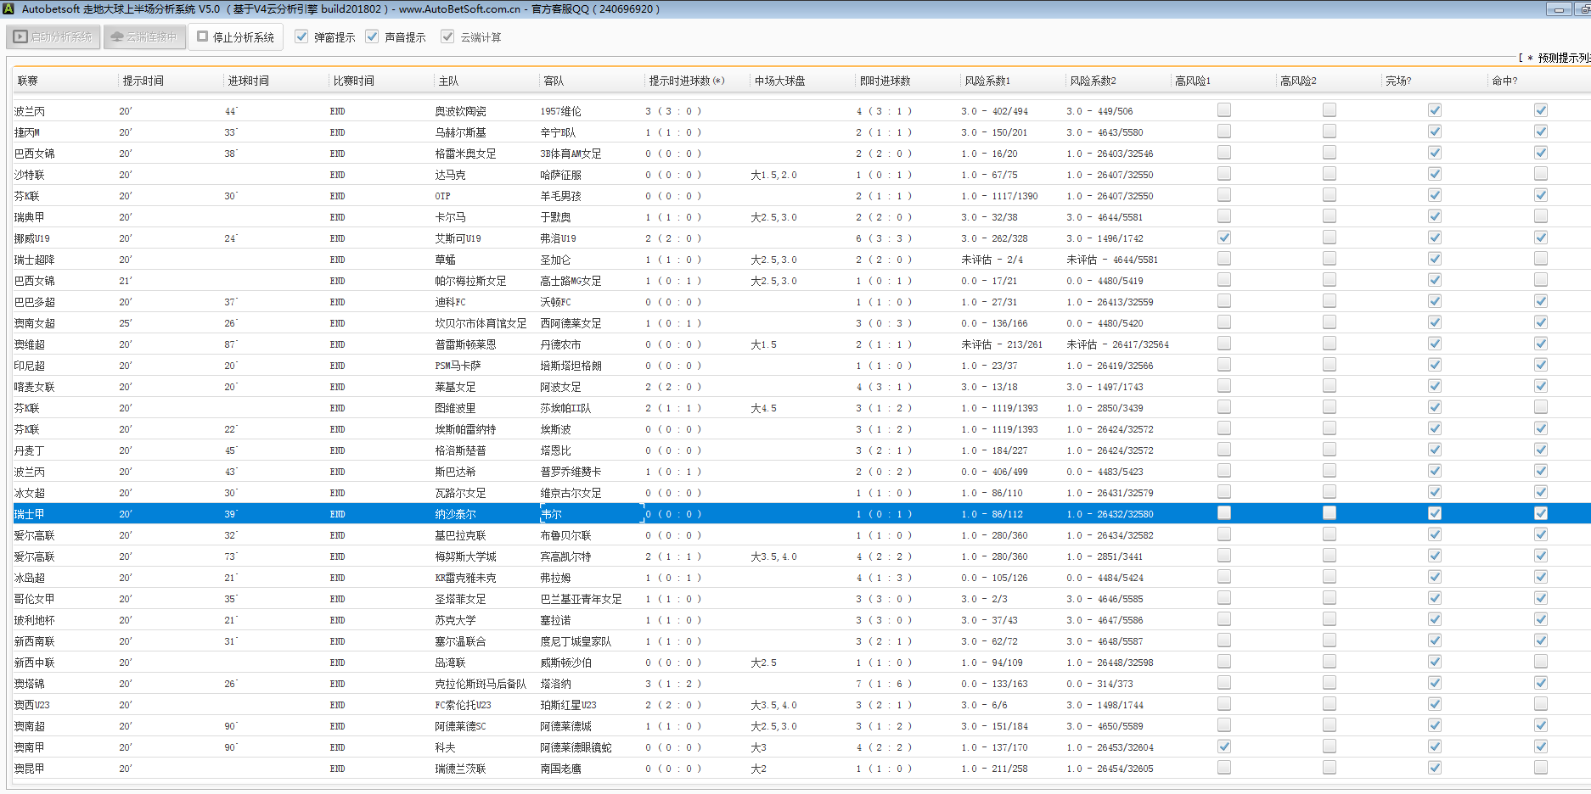
Task: Click the 大4.5 cell in 图维波里 row
Action: (763, 408)
